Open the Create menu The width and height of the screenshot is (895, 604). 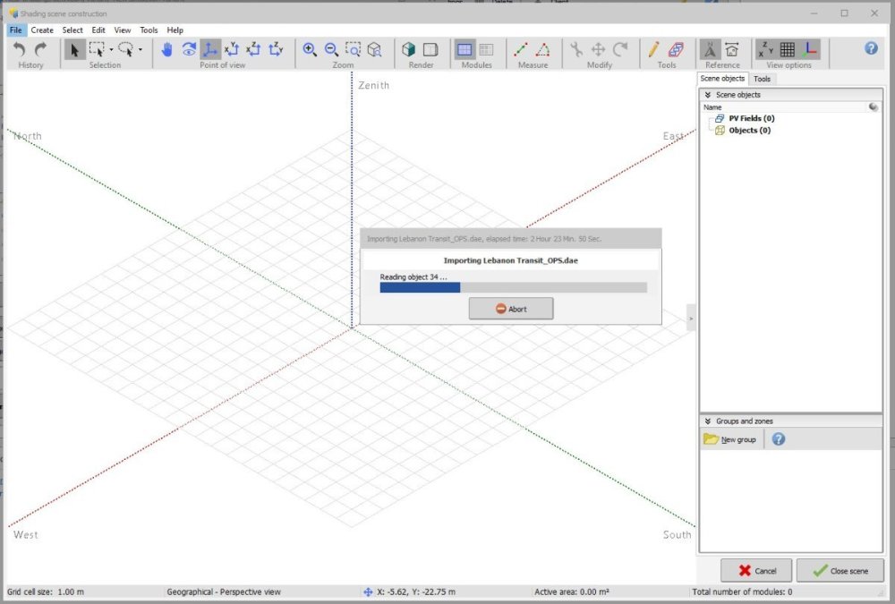42,30
